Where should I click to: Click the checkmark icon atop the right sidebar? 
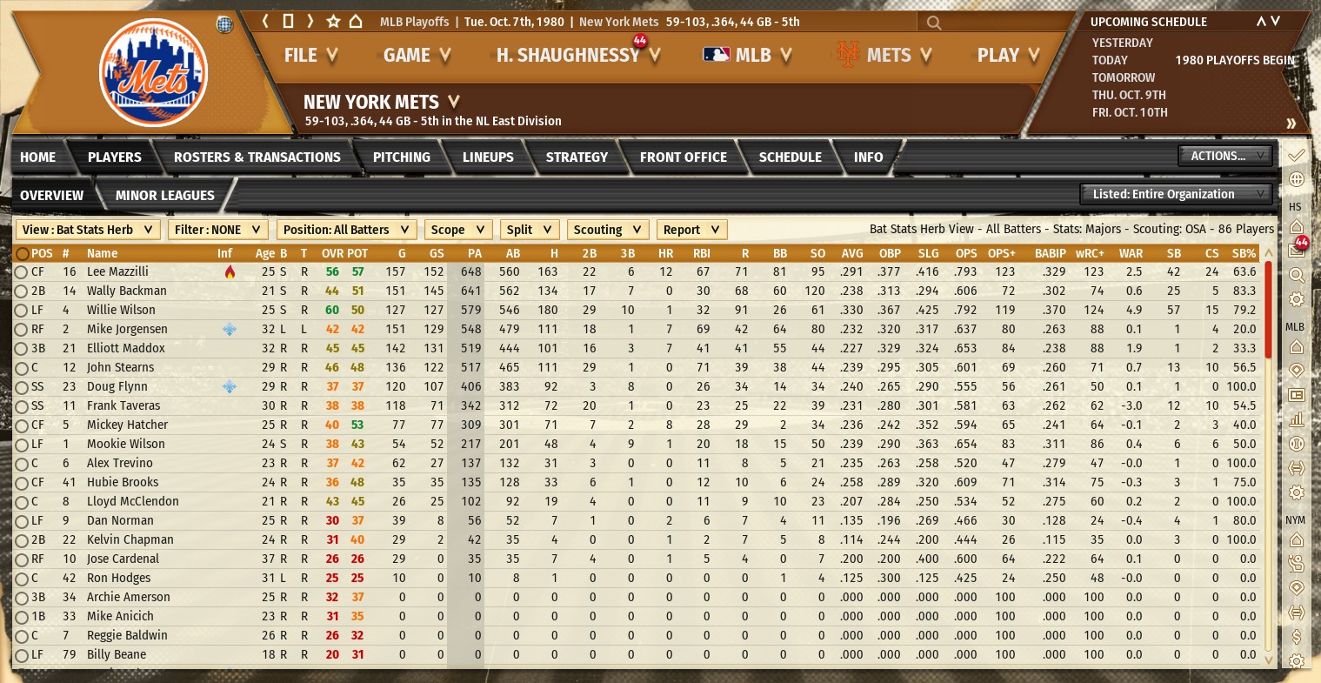(1297, 155)
